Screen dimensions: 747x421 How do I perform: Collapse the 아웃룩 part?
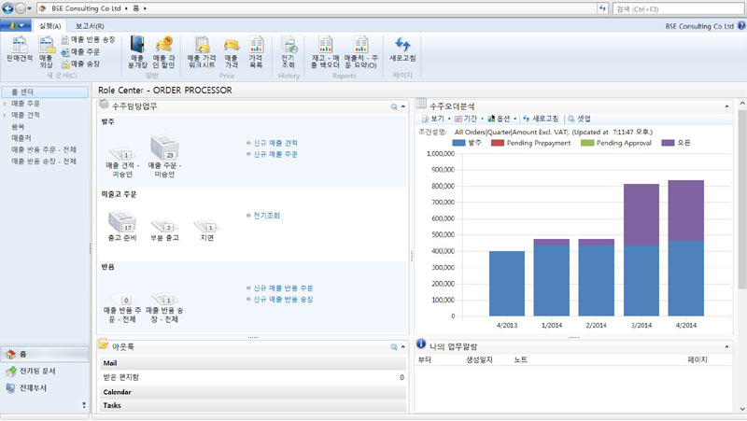pos(403,347)
